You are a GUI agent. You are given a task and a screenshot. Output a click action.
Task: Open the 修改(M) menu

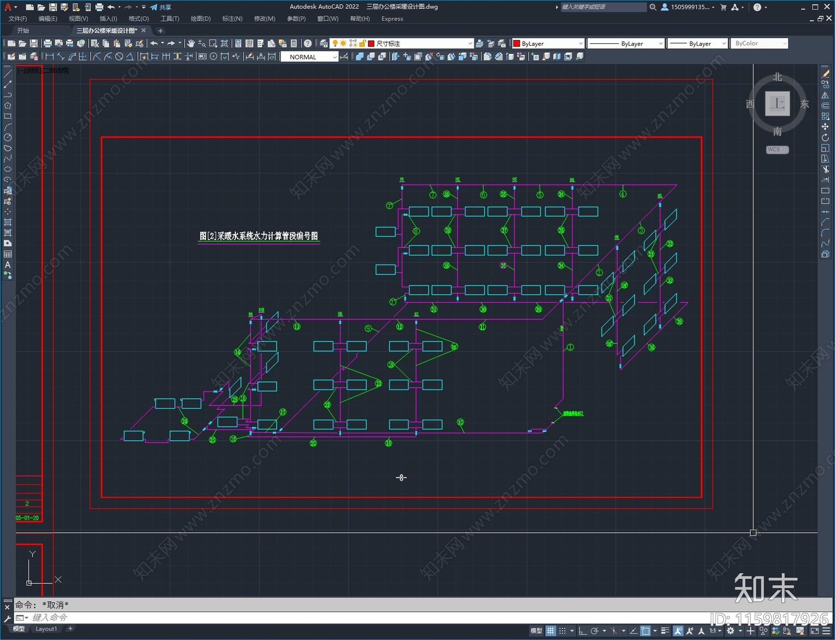(265, 19)
